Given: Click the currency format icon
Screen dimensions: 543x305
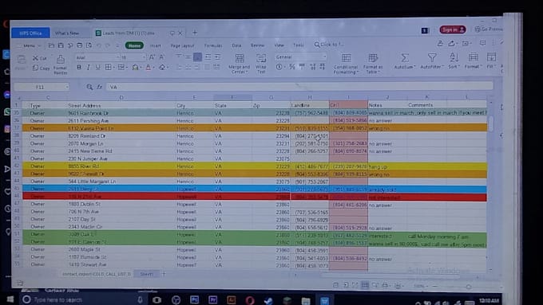Looking at the screenshot, I should [x=279, y=67].
